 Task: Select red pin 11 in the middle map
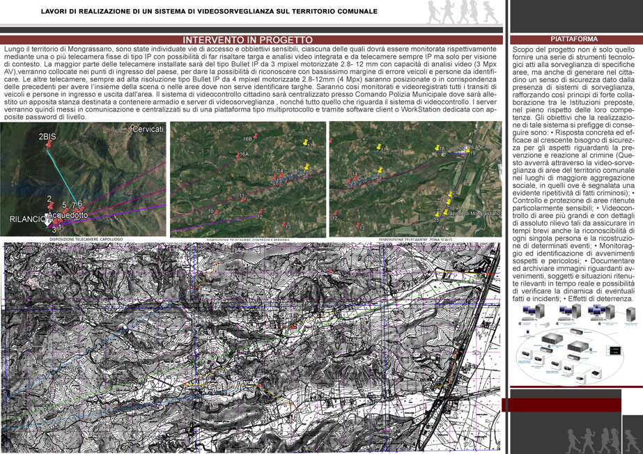pyautogui.click(x=242, y=200)
